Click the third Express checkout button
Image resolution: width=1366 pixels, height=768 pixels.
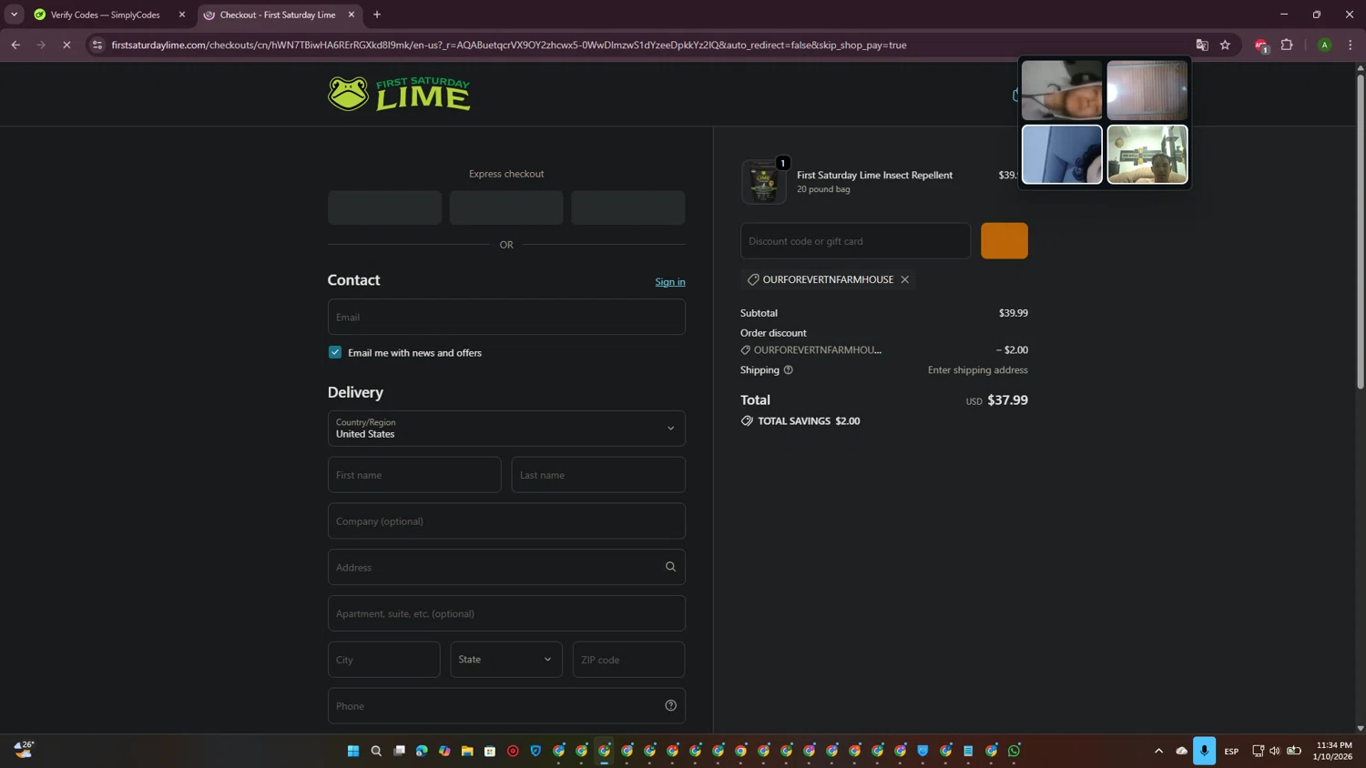628,207
